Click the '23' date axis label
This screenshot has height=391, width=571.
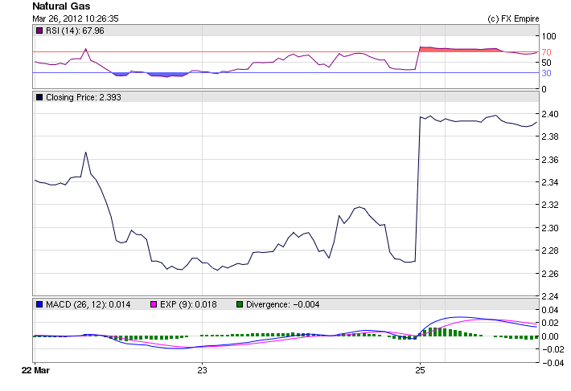click(202, 370)
